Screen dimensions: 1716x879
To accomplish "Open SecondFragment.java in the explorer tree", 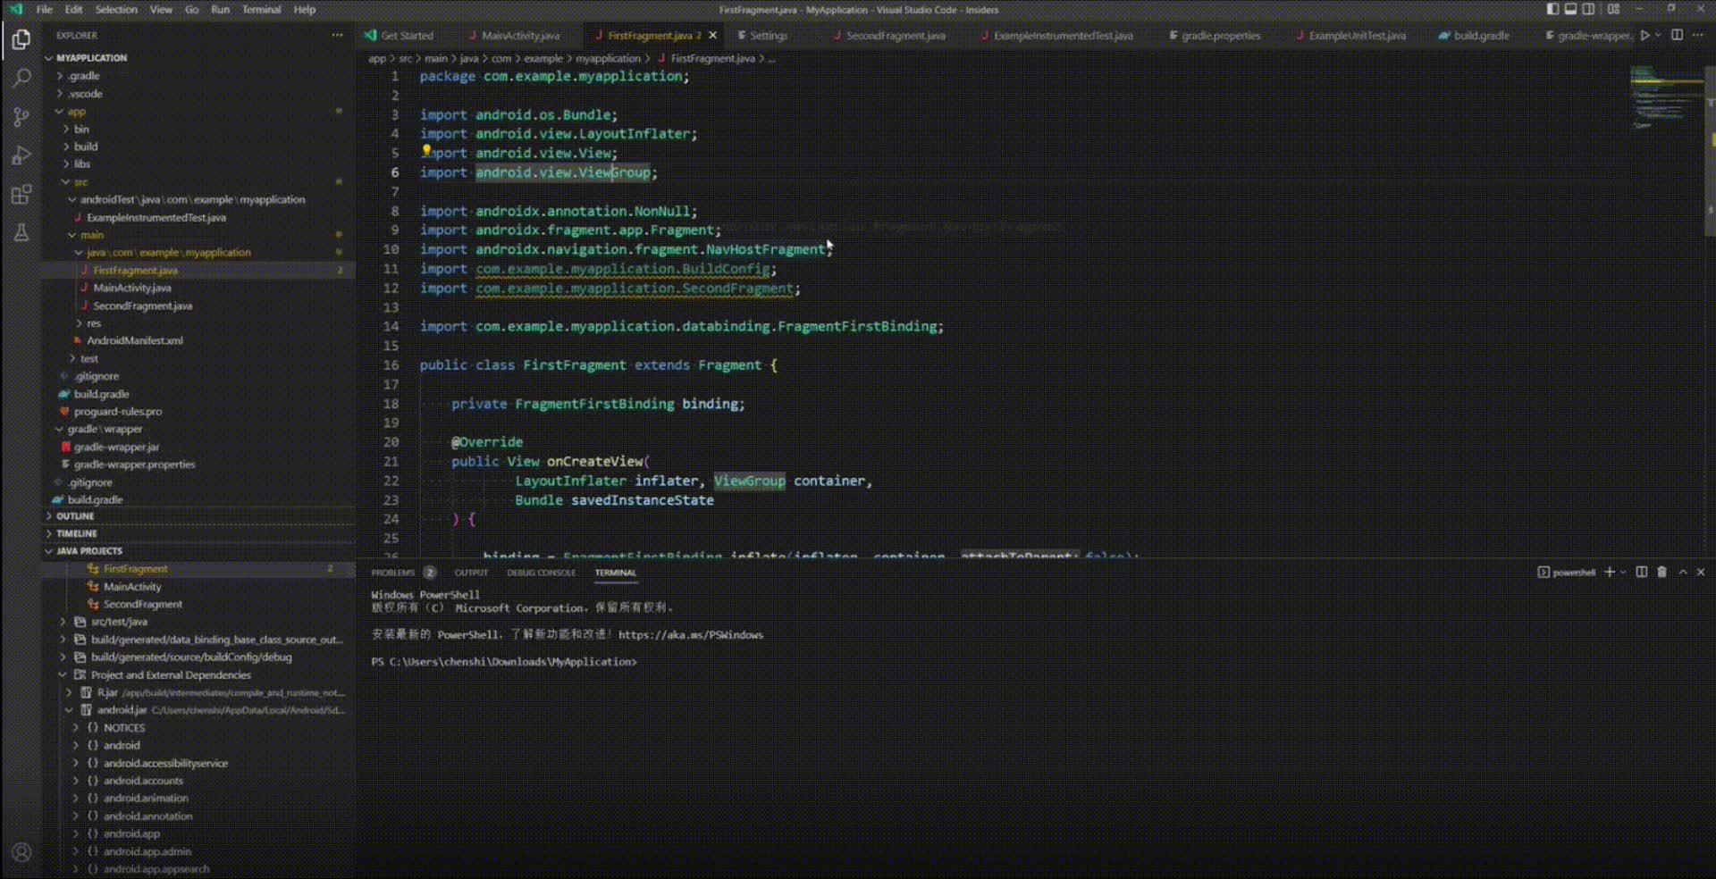I will point(142,306).
